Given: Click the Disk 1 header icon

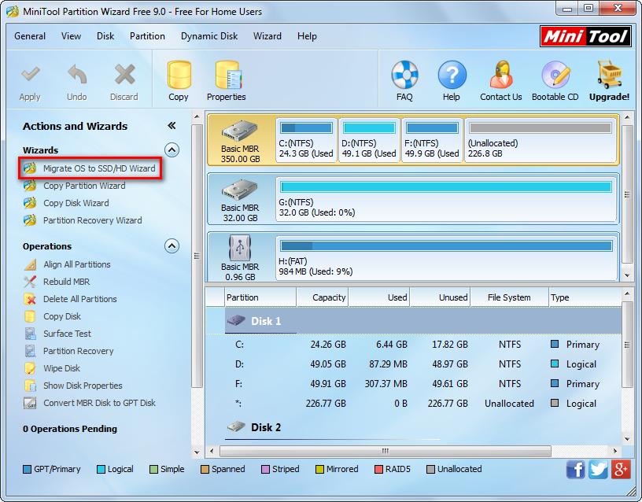Looking at the screenshot, I should 236,320.
